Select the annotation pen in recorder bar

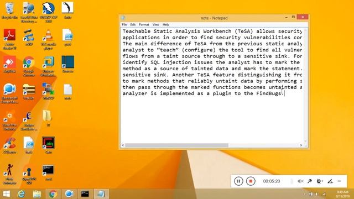330,181
